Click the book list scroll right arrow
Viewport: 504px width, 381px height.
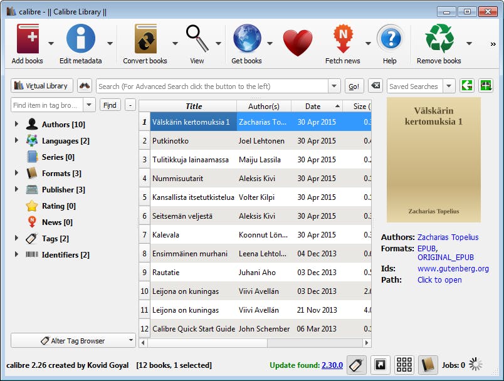click(x=367, y=343)
